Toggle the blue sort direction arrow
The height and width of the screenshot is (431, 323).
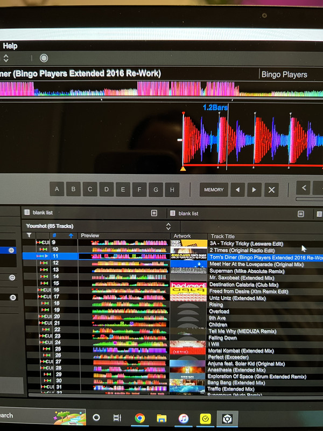[x=71, y=235]
